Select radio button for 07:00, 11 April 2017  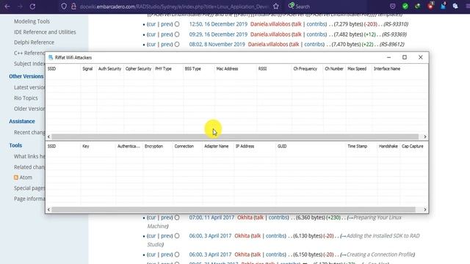177,218
